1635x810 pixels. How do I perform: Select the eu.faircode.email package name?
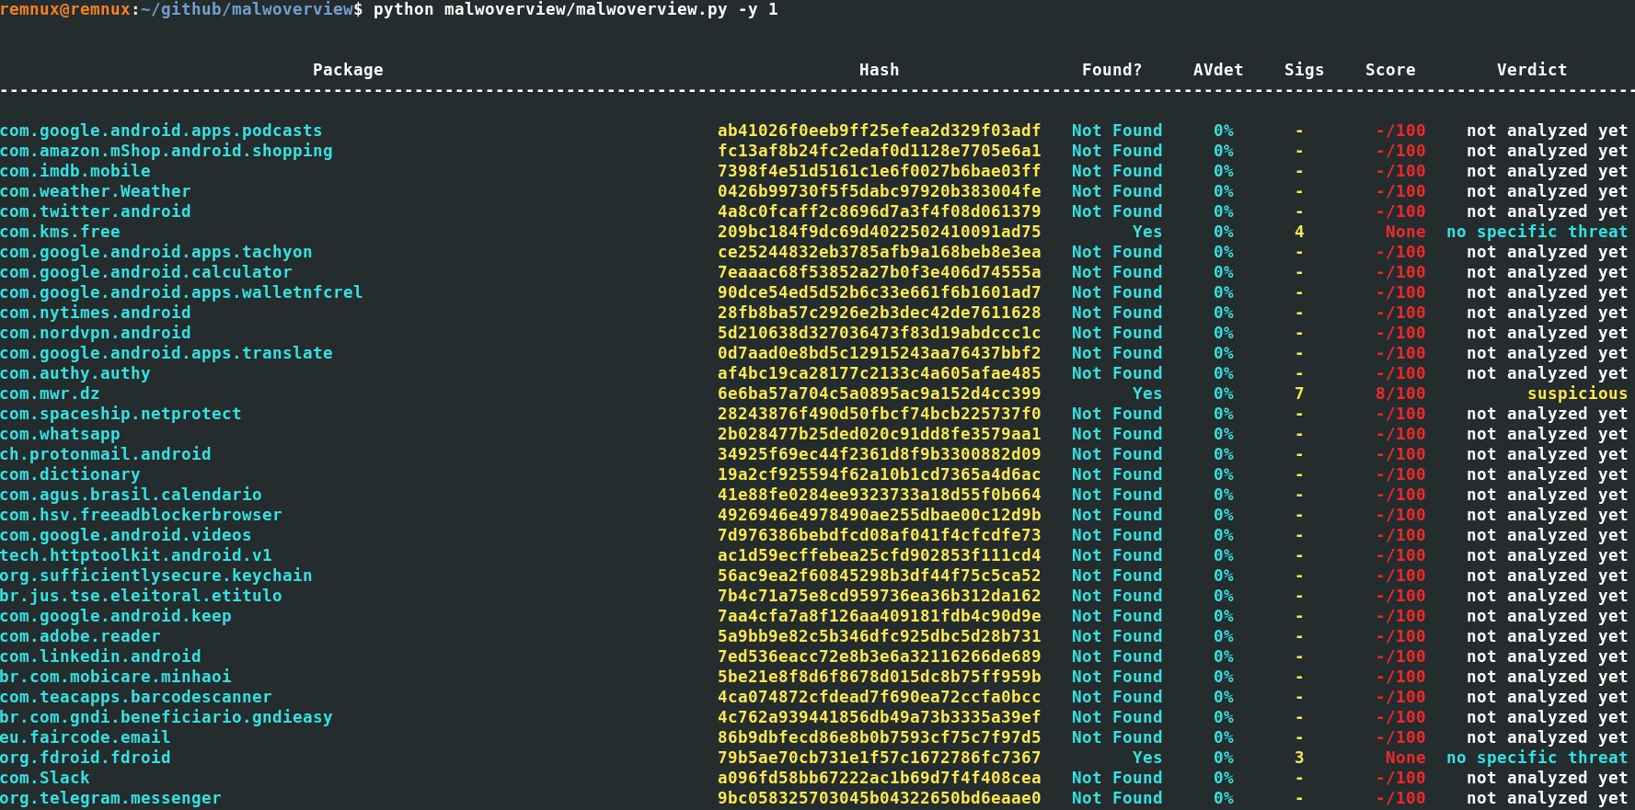(86, 737)
